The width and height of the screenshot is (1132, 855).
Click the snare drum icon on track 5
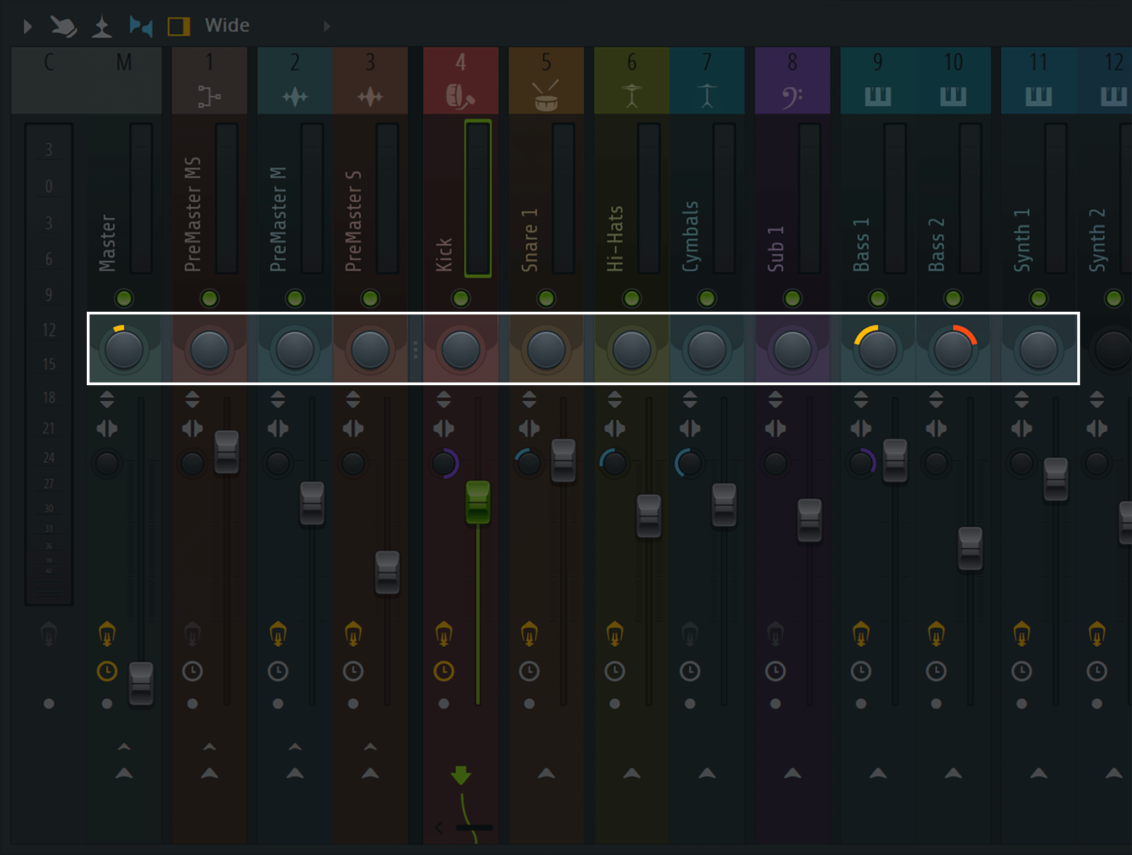tap(546, 95)
